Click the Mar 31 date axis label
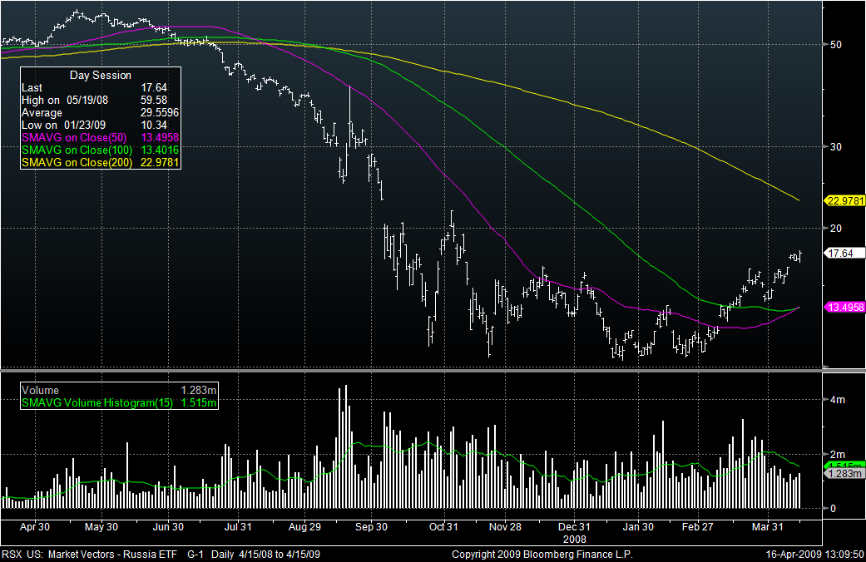The width and height of the screenshot is (866, 562). [768, 527]
